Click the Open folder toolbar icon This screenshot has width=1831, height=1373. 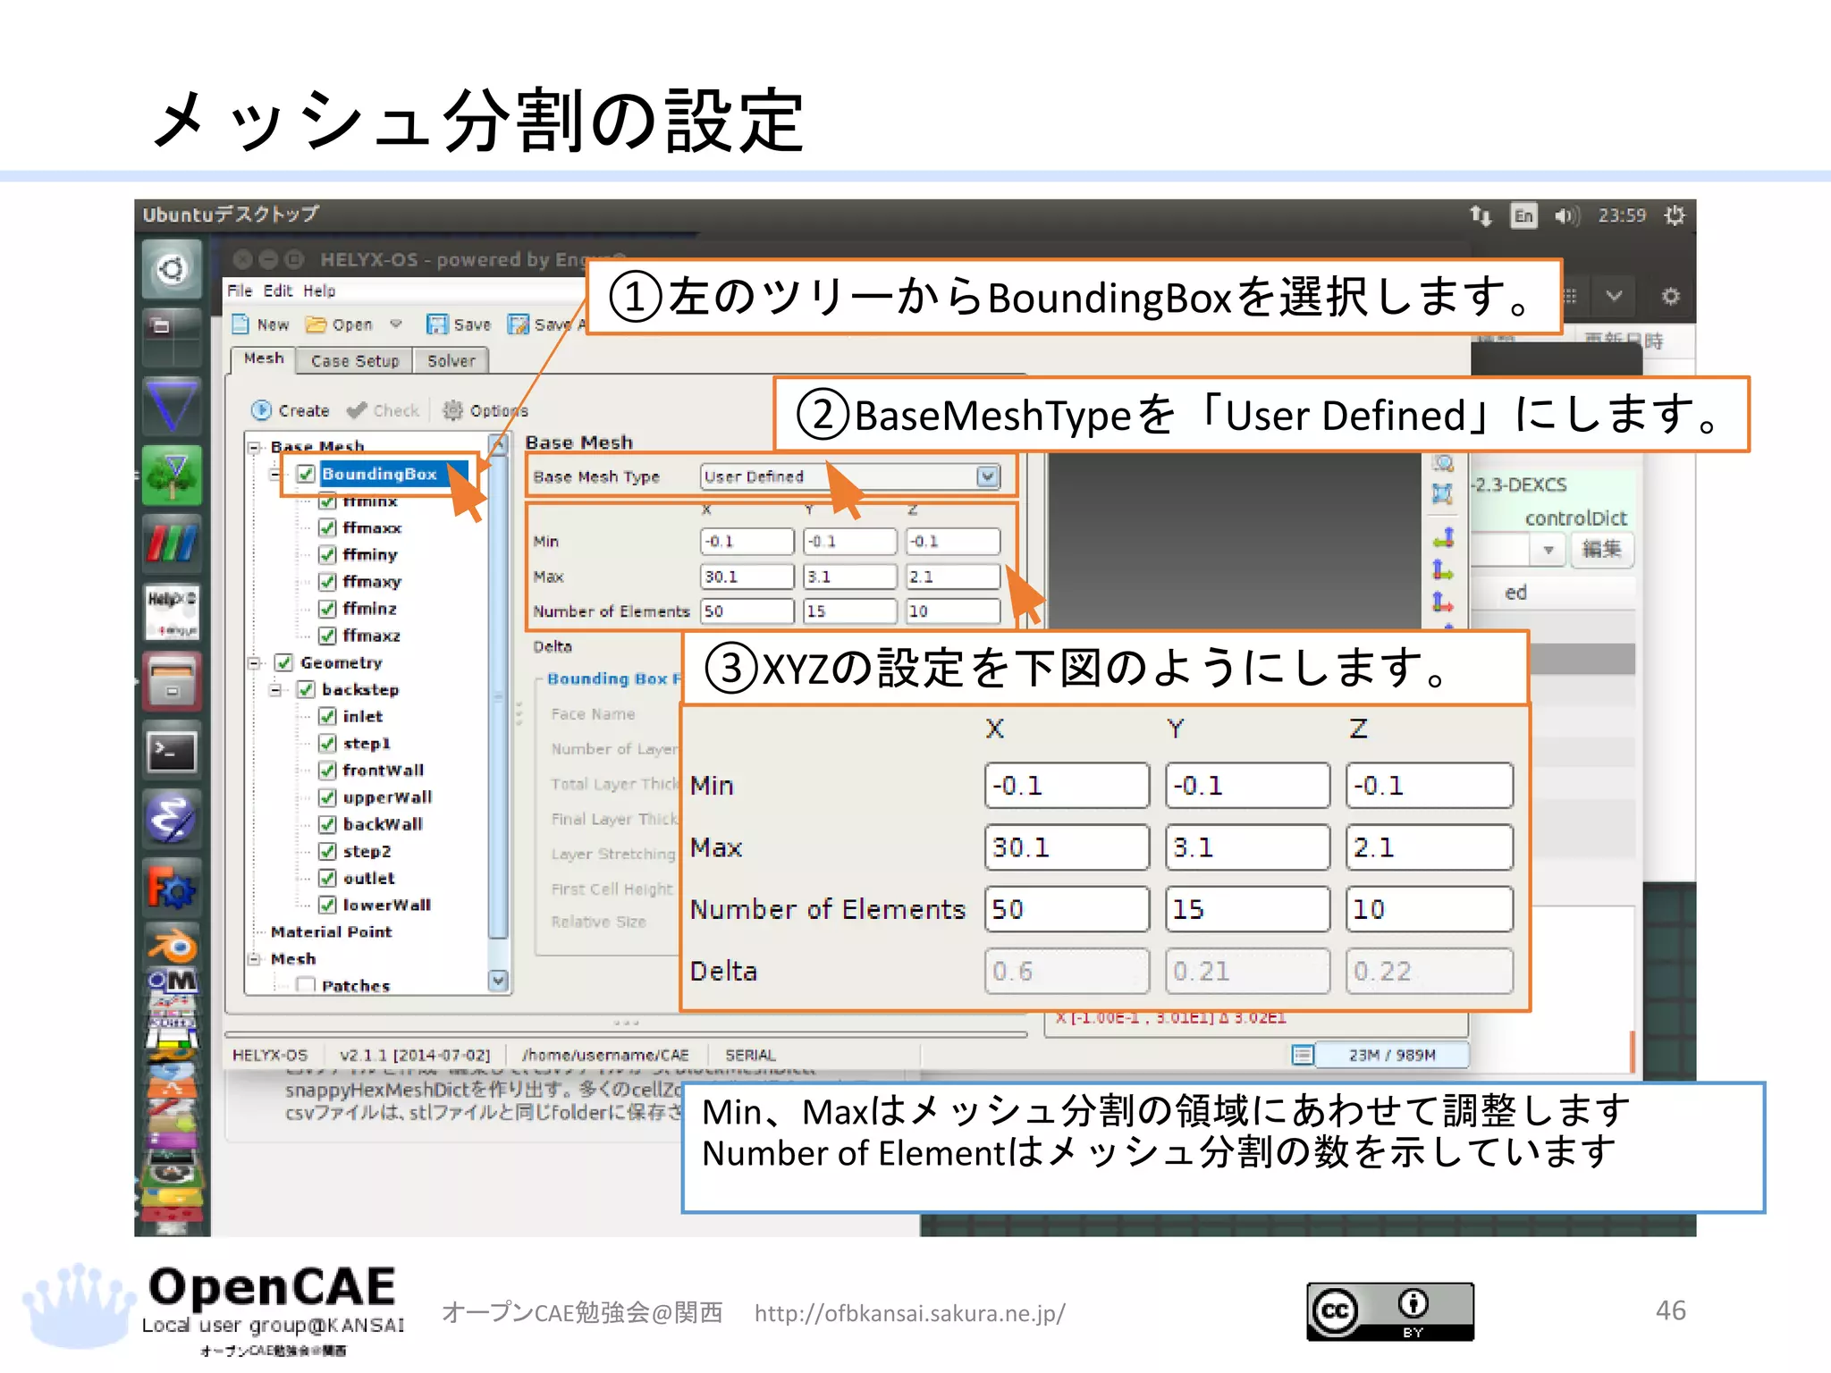(316, 324)
